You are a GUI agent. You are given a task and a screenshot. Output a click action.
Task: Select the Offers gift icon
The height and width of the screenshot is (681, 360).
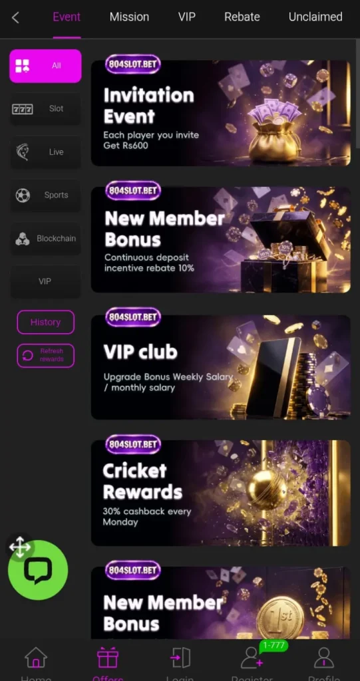coord(108,658)
